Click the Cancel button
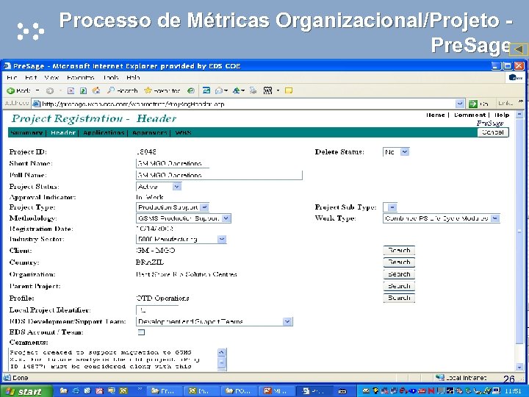 [493, 132]
